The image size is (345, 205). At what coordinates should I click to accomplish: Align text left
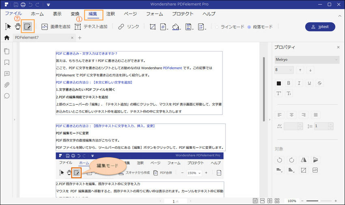pos(279,115)
